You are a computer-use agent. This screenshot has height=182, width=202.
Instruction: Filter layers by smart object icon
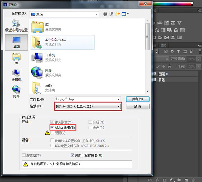pos(192,51)
